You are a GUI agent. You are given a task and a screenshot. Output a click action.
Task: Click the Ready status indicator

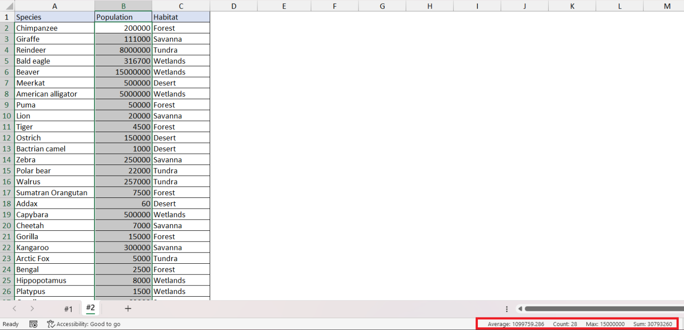tap(10, 324)
